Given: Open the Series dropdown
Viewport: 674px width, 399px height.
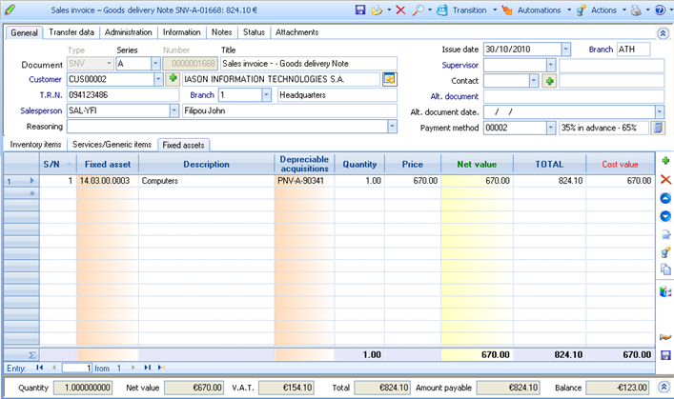Looking at the screenshot, I should [155, 64].
